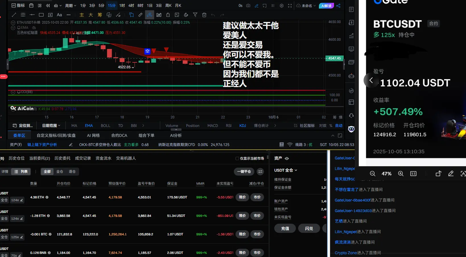Screen dimensions: 466x257
Task: Filter positions by 逐仓 margin
Action: [72, 172]
